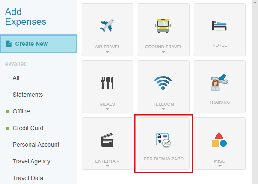
Task: Click the Entertain clapperboard icon
Action: click(107, 139)
